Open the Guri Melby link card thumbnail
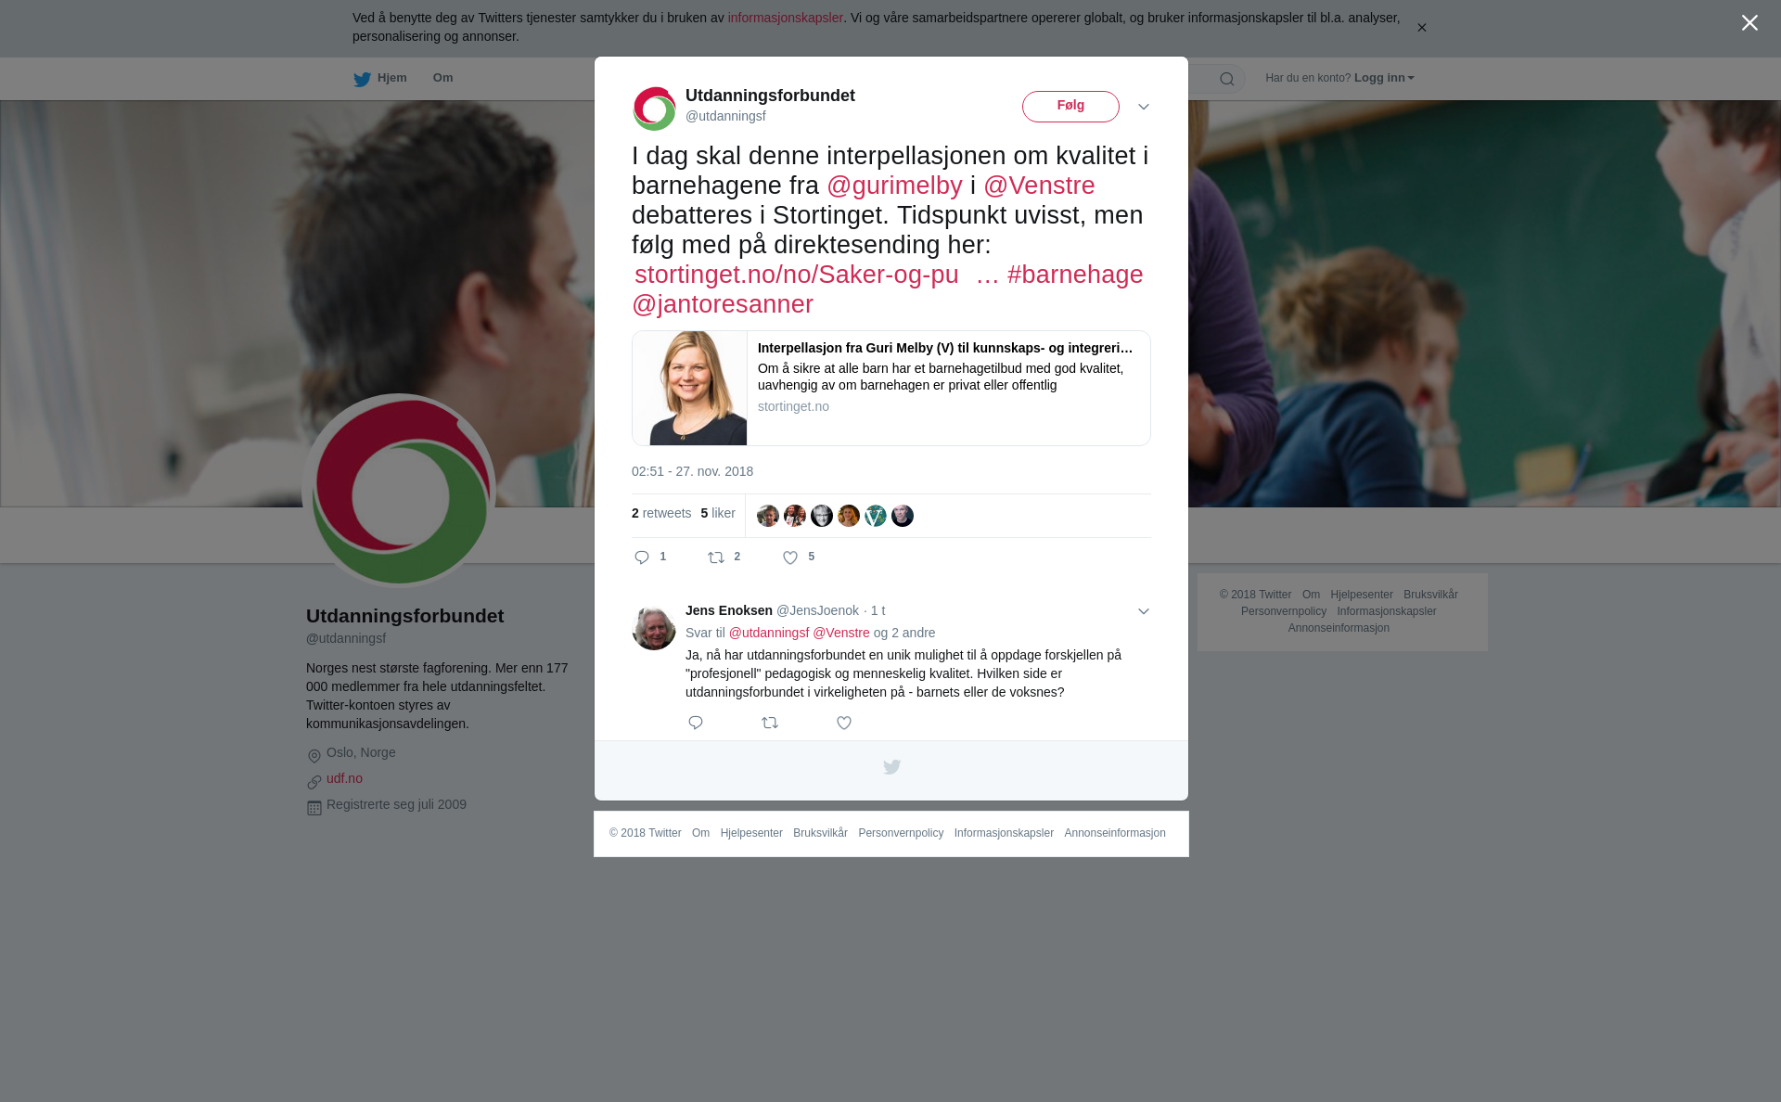 (689, 388)
